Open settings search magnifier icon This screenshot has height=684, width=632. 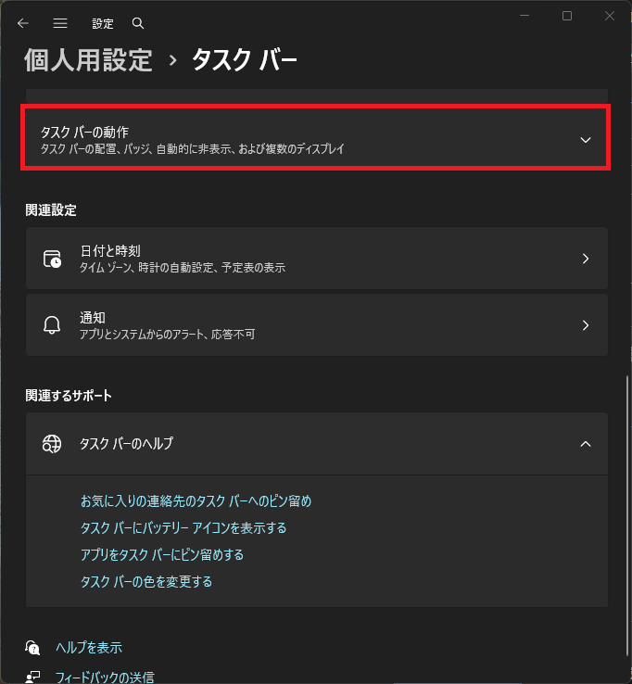tap(138, 23)
